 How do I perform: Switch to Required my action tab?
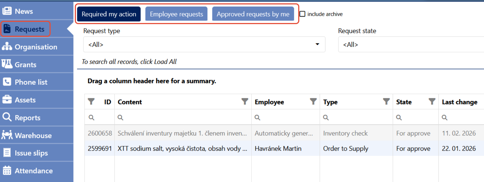click(109, 14)
